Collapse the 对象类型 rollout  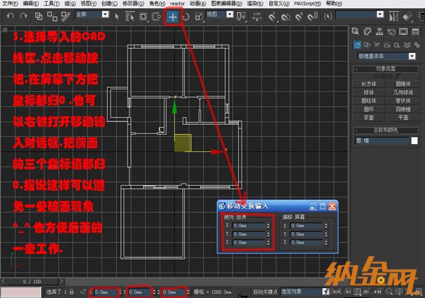pos(385,69)
